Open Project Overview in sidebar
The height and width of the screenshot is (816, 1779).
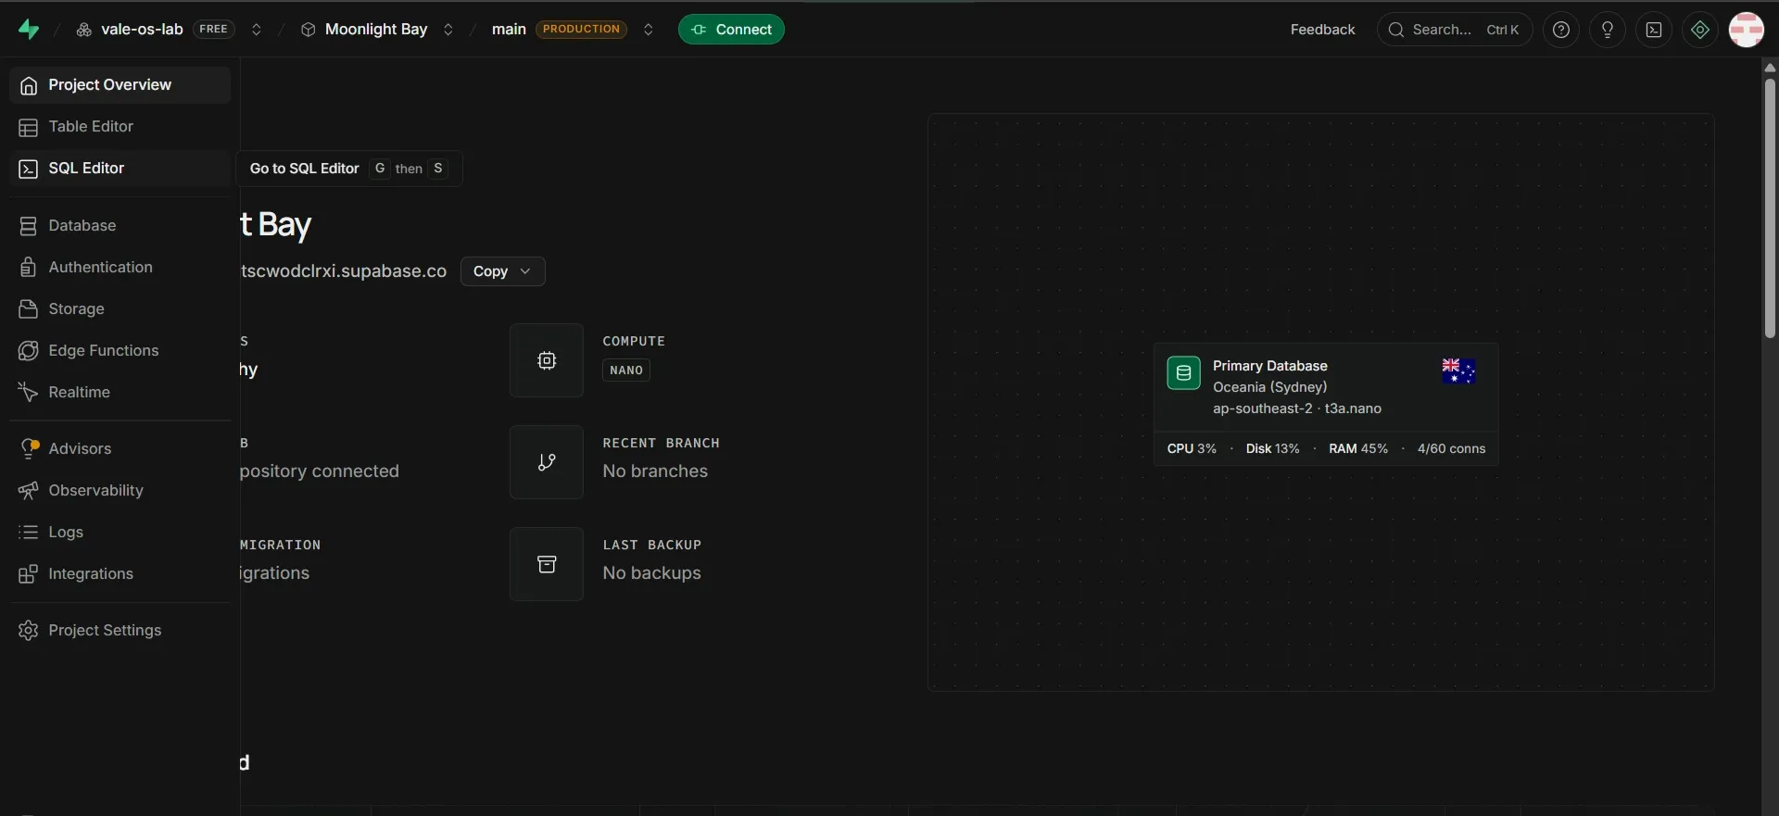(120, 85)
